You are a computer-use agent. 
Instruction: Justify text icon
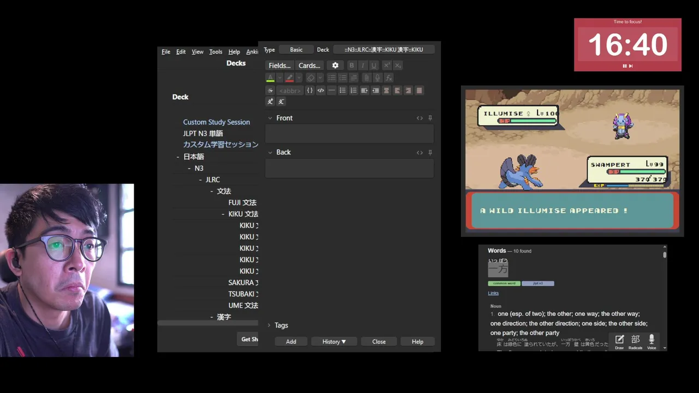419,91
